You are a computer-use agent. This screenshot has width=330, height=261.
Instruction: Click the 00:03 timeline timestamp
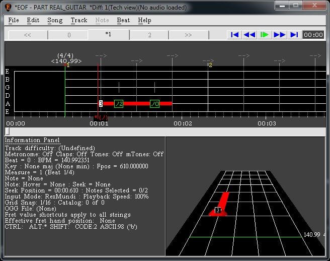[x=267, y=123]
